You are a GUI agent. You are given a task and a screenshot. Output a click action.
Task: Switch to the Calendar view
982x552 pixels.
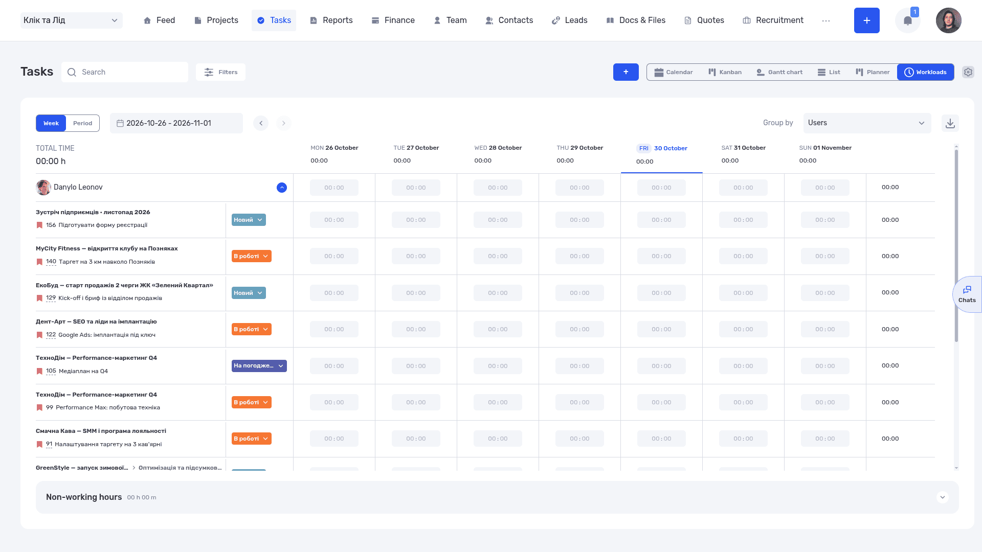click(673, 72)
